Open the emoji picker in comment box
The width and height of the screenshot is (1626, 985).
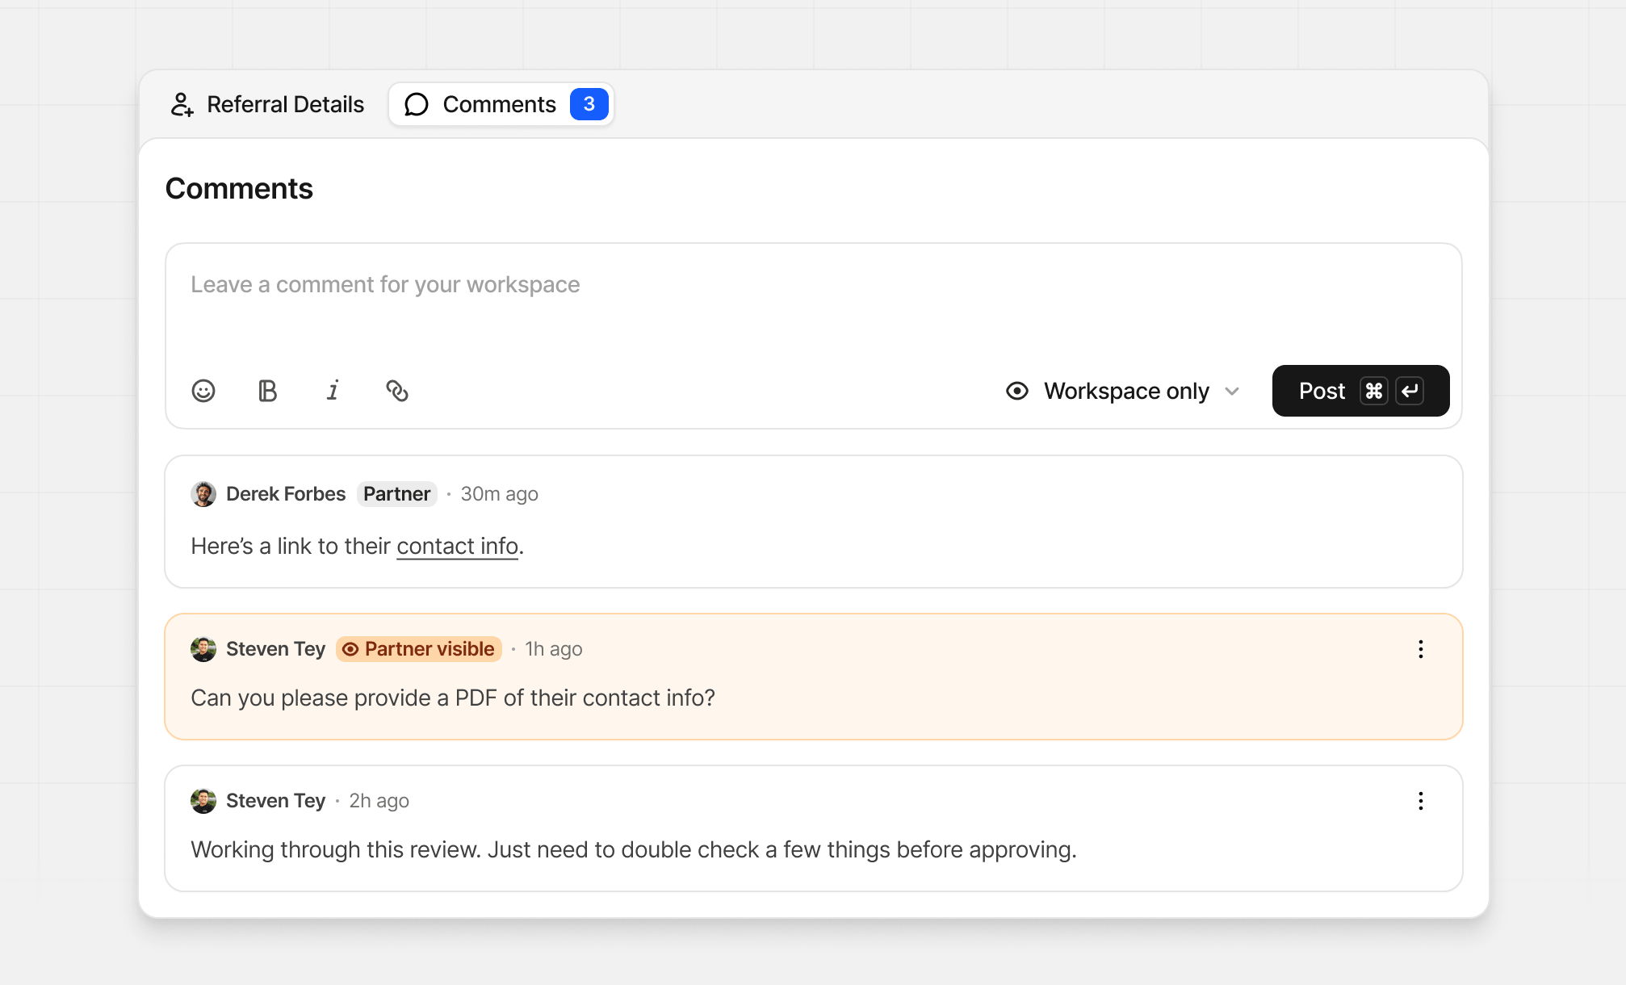click(x=203, y=391)
